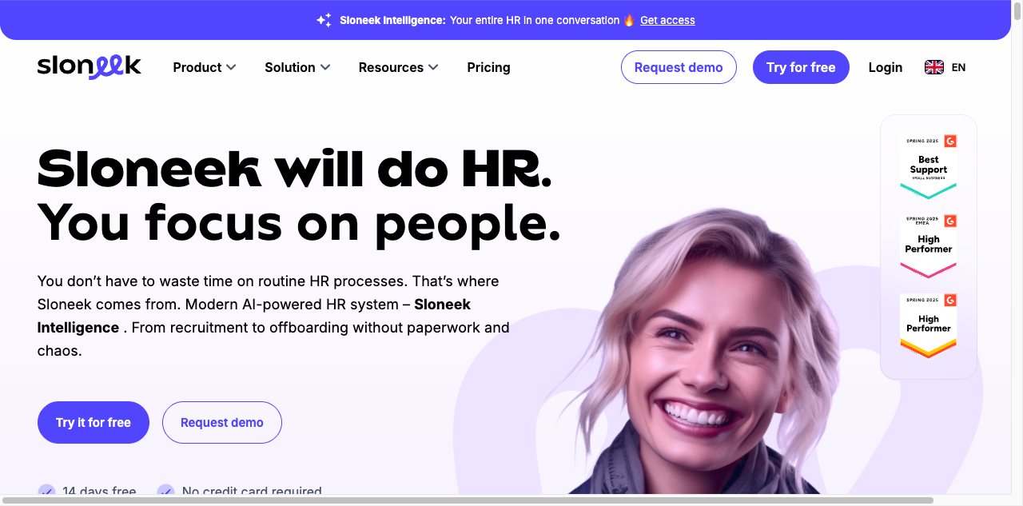Open the EMEA High Performer G2 badge
1023x506 pixels.
click(929, 245)
